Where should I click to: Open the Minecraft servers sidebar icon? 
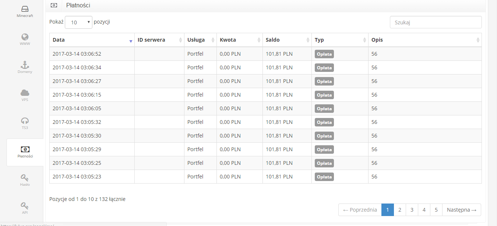click(25, 9)
